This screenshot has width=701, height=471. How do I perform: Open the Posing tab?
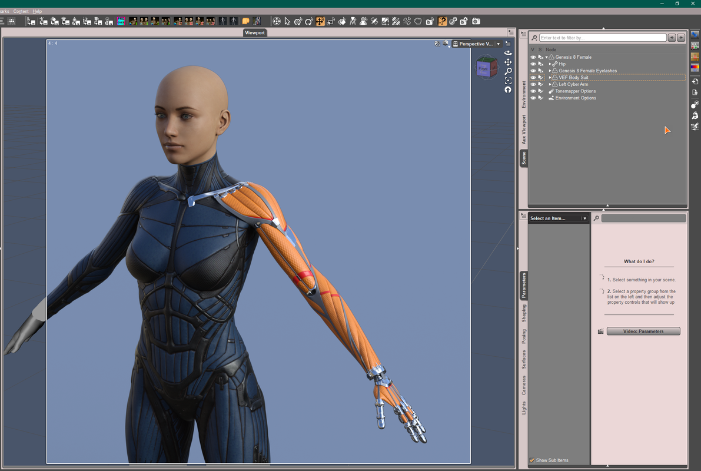524,336
